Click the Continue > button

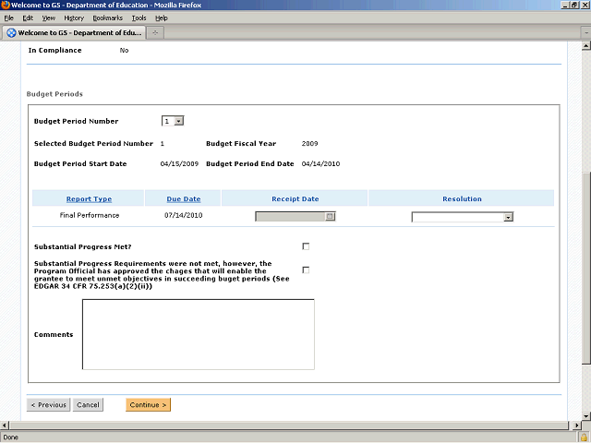coord(148,405)
